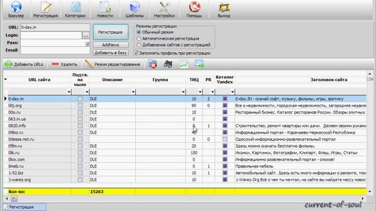Image resolution: width=376 pixels, height=211 pixels.
Task: Click the AddNews button
Action: pyautogui.click(x=110, y=45)
